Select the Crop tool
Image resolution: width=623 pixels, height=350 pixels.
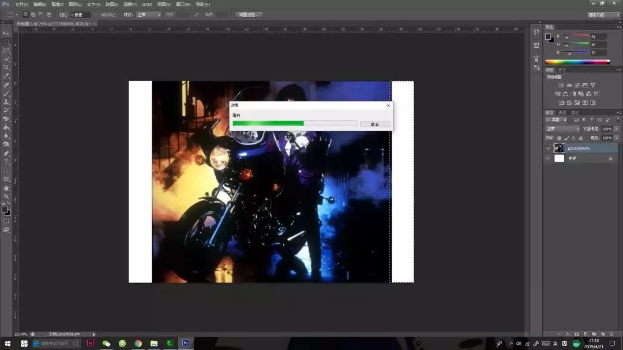(6, 67)
